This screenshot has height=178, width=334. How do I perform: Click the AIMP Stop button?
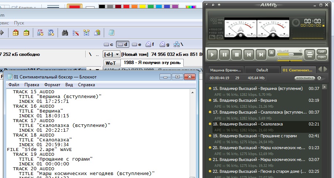tap(236, 55)
